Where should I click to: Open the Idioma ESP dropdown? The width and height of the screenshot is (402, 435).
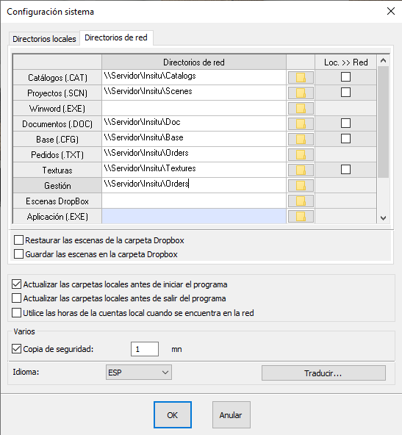(x=139, y=373)
